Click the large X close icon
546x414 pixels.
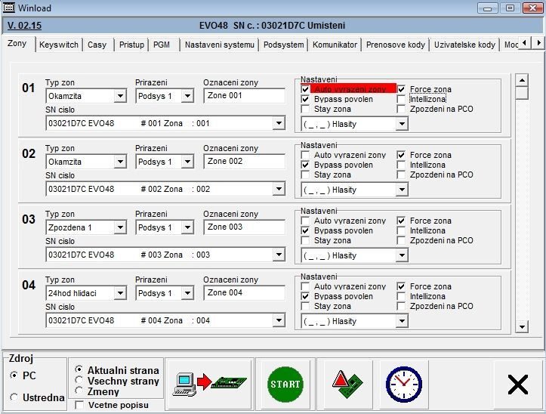[518, 385]
